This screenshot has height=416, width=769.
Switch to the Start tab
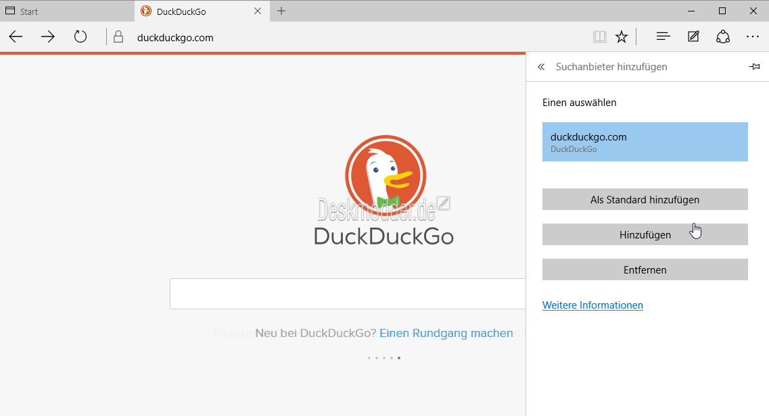click(67, 11)
